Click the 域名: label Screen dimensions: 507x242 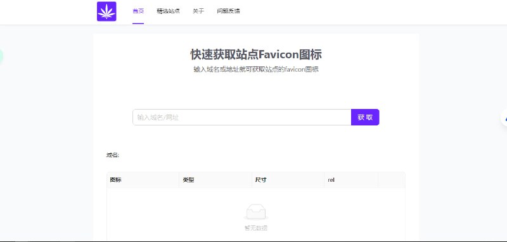click(x=113, y=155)
